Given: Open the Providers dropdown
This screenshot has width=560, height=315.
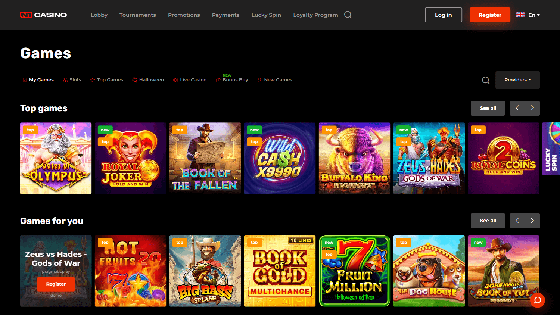Looking at the screenshot, I should click(517, 80).
